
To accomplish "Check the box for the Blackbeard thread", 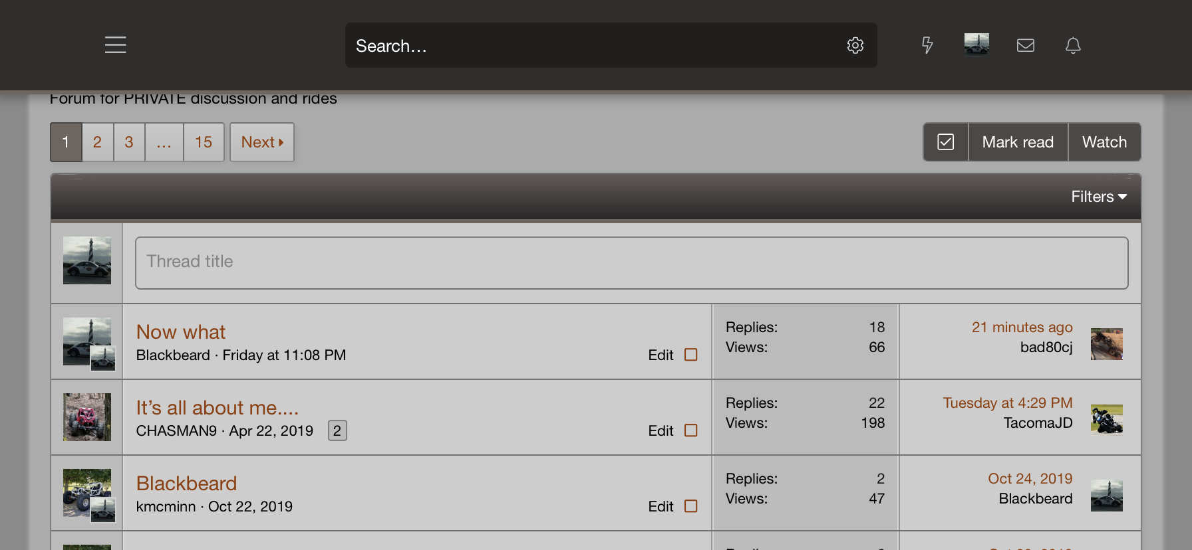I will [x=691, y=506].
